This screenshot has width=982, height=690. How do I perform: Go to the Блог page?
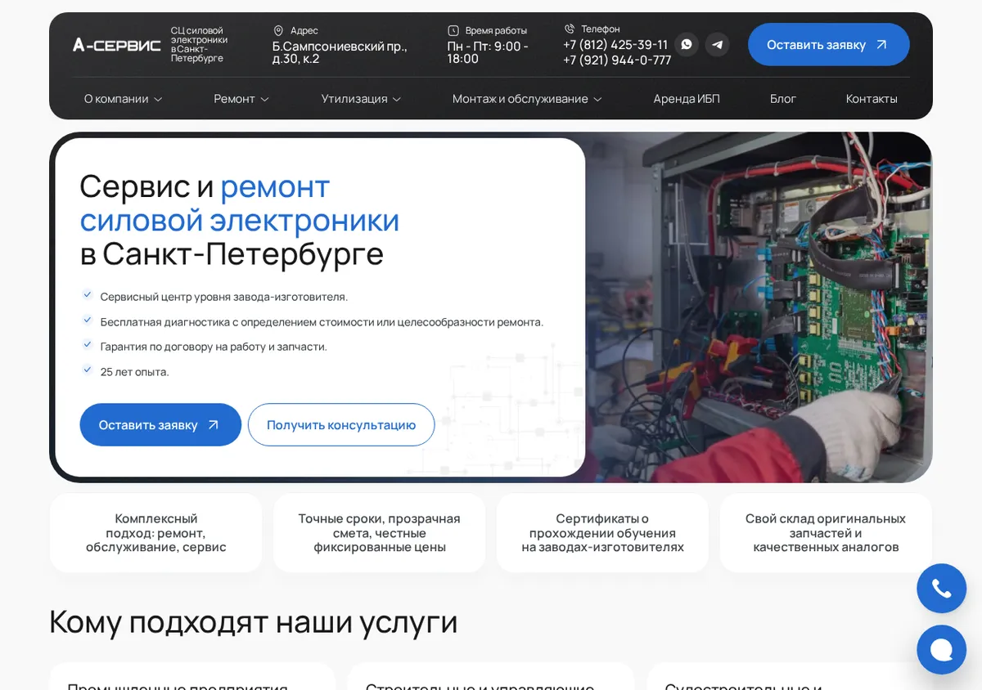pyautogui.click(x=783, y=99)
